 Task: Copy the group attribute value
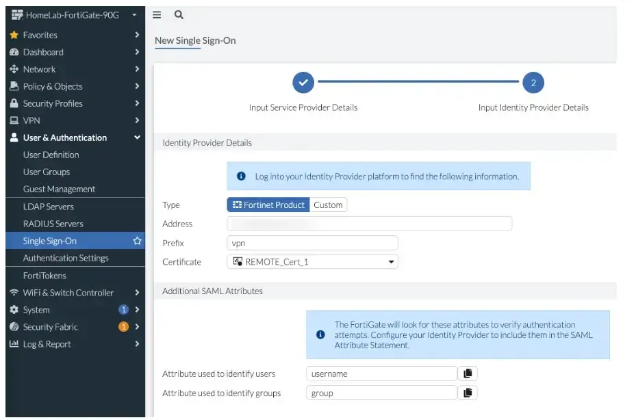point(468,393)
